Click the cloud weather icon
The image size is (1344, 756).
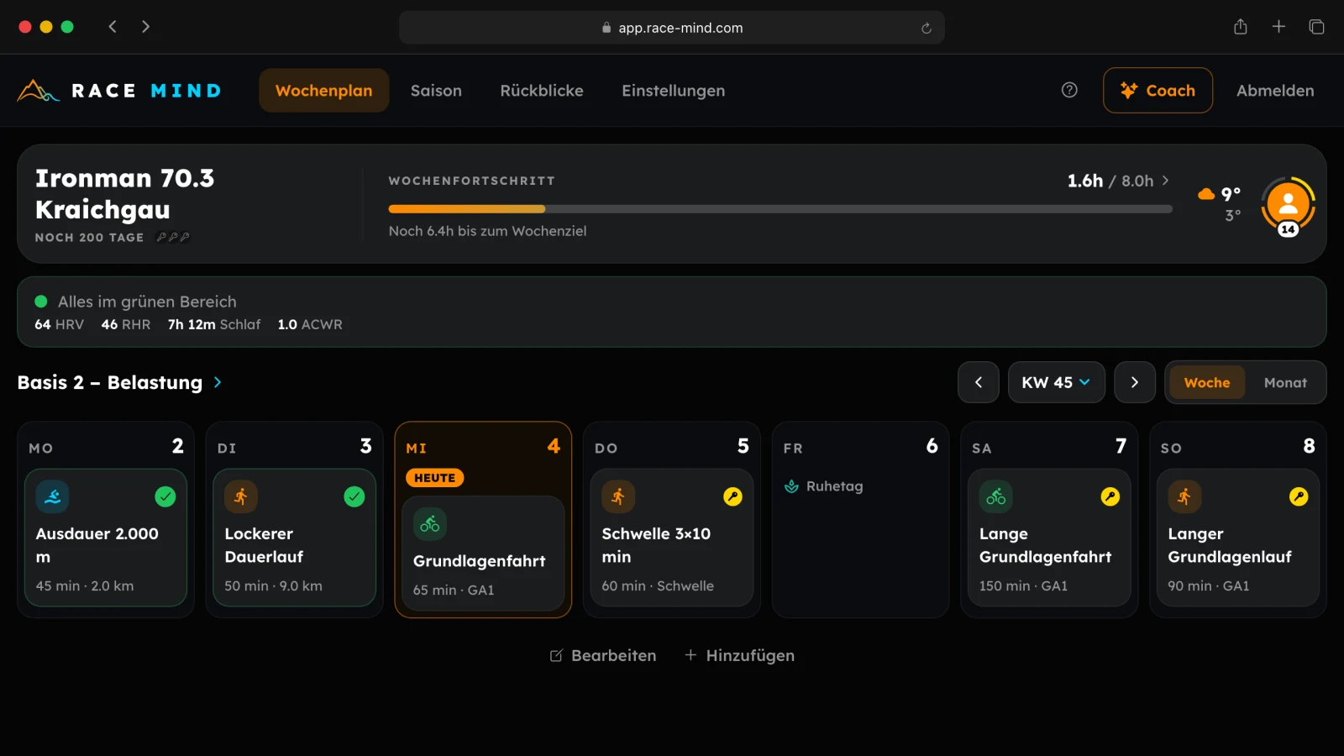tap(1206, 194)
